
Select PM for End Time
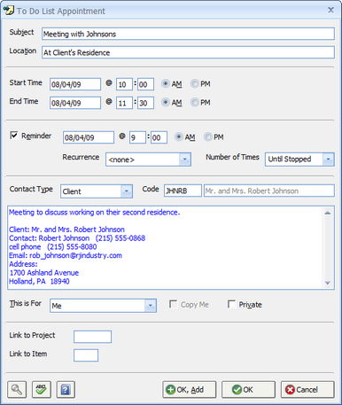194,103
